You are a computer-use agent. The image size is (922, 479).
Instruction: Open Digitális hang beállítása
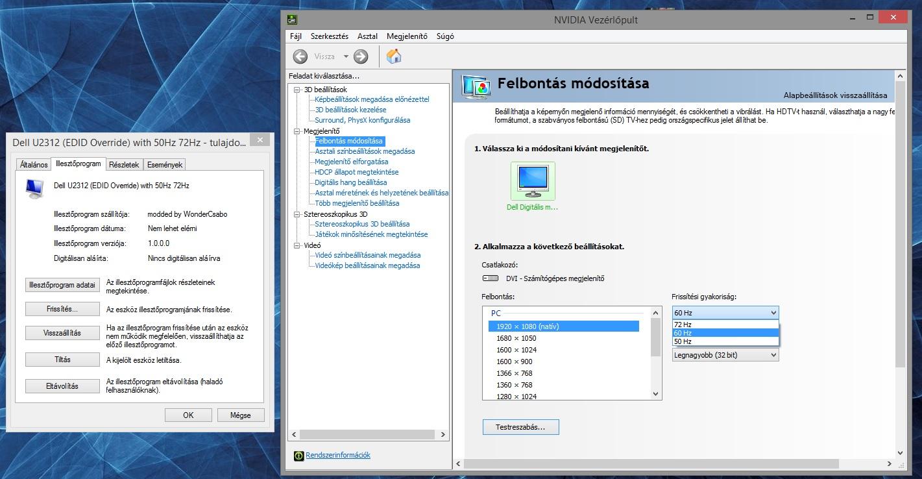350,182
